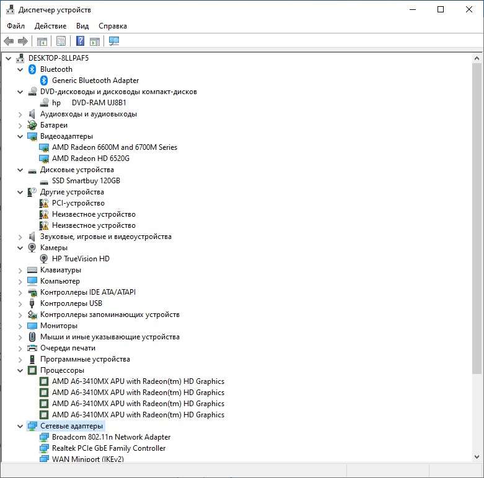484x478 pixels.
Task: Select the first AMD A6-3410MX APU entry
Action: click(138, 381)
